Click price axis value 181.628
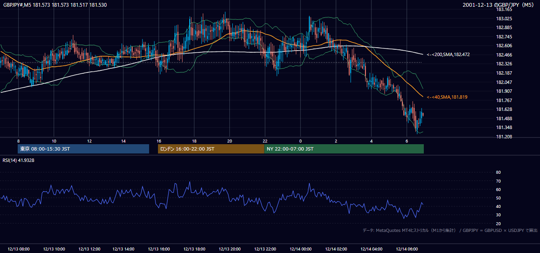This screenshot has width=540, height=253. pyautogui.click(x=504, y=109)
